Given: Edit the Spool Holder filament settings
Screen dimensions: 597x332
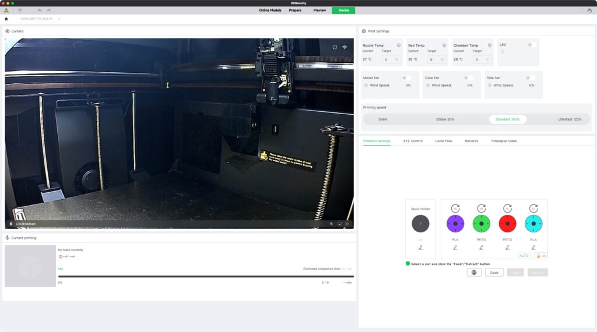Looking at the screenshot, I should [x=420, y=248].
